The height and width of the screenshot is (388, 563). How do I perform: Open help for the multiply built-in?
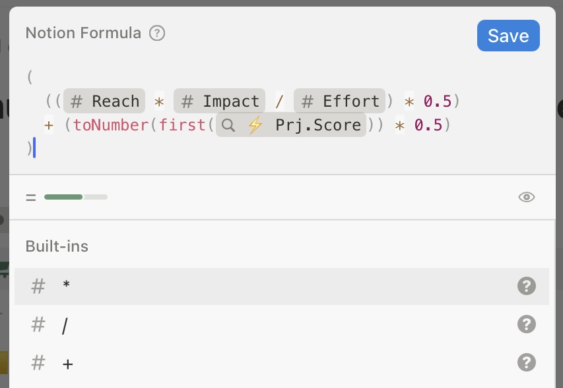click(x=527, y=287)
